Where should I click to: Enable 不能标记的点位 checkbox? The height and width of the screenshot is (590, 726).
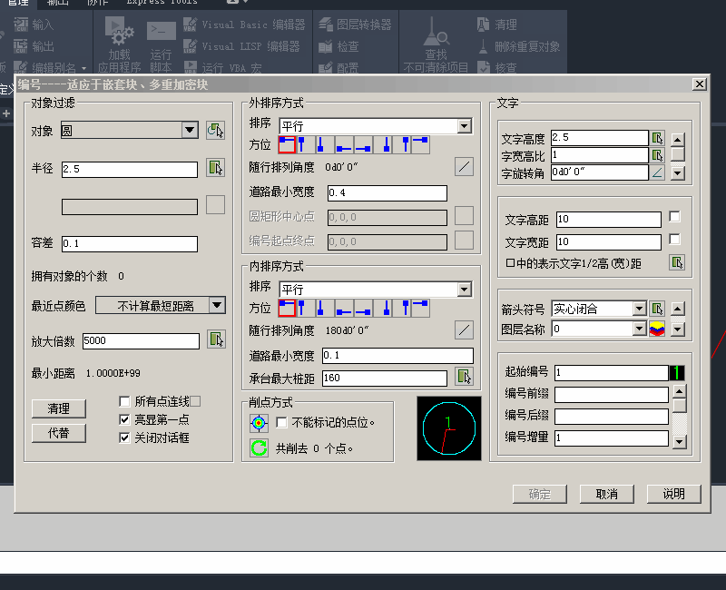281,422
